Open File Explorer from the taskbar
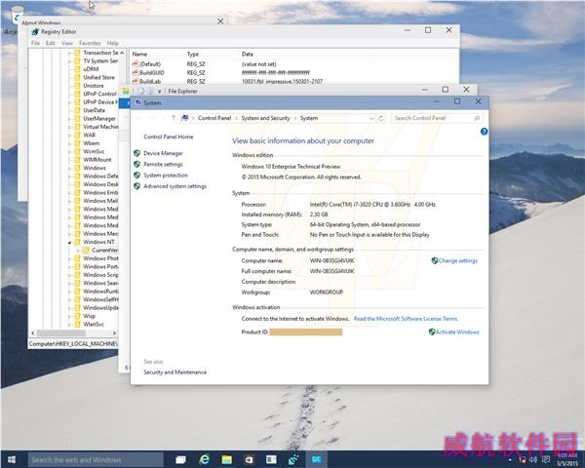Screen dimensions: 585x468 click(226, 460)
